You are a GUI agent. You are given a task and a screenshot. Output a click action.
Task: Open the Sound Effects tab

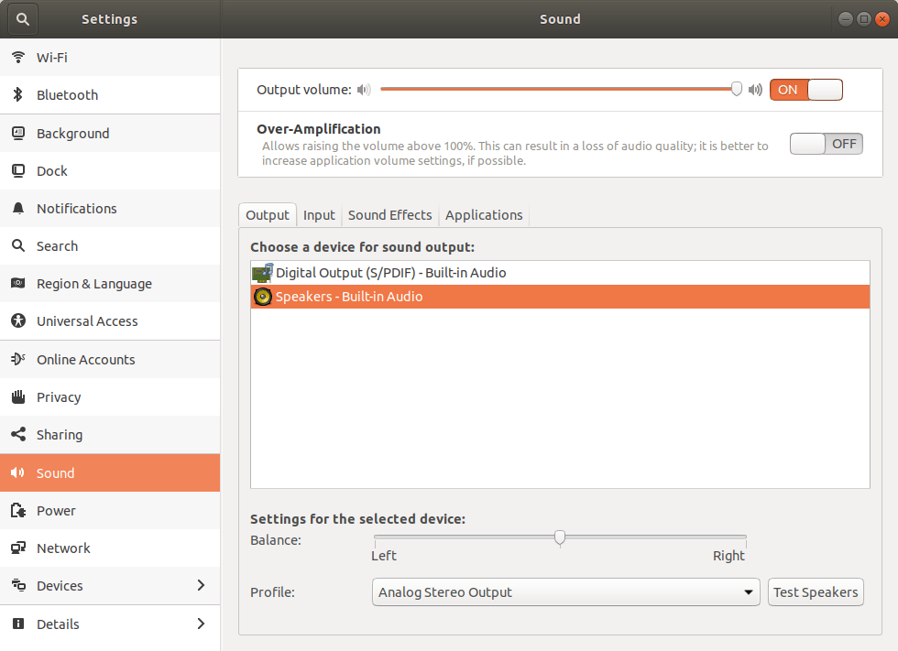(389, 214)
